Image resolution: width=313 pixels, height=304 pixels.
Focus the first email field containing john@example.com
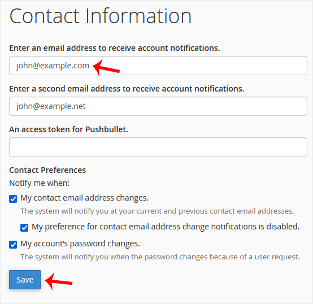coord(158,66)
